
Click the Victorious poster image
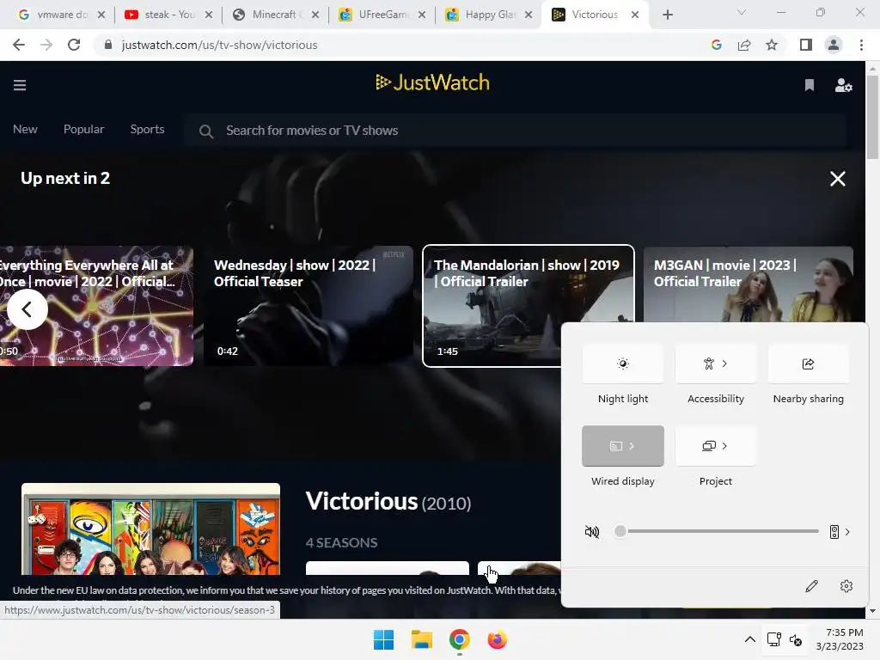(x=150, y=529)
